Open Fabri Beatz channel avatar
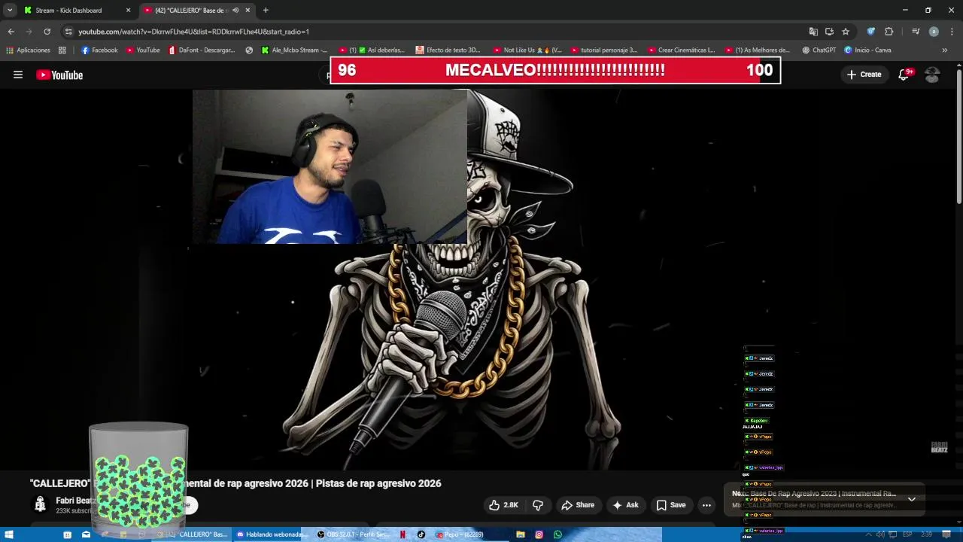Screen dimensions: 963x542 tap(40, 504)
